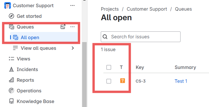The image size is (209, 107).
Task: Click the Reports bar chart icon
Action: [11, 80]
